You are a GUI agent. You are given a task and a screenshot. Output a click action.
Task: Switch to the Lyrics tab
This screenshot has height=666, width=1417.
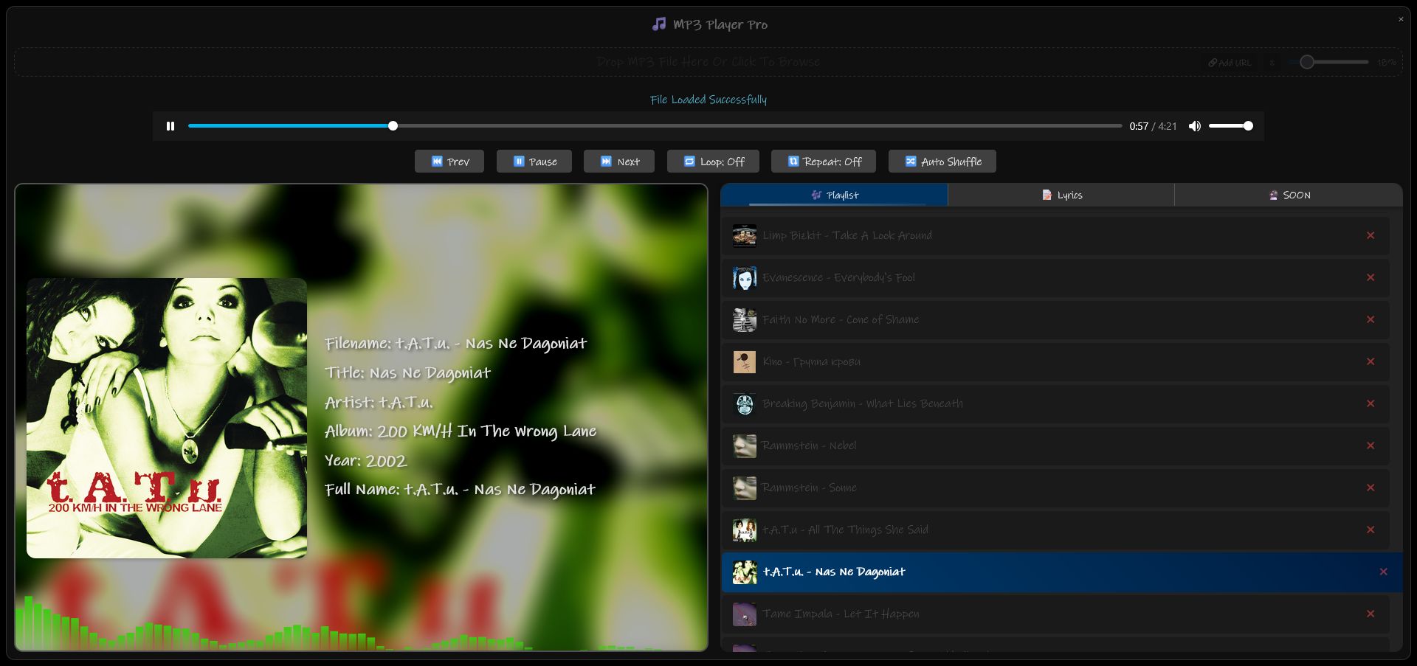point(1061,195)
